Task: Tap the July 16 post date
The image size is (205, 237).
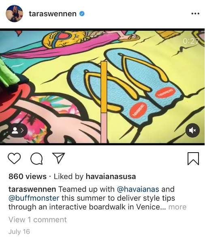Action: pos(19,232)
